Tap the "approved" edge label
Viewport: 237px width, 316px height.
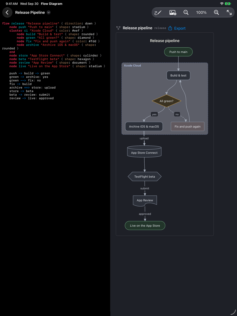[x=145, y=214]
